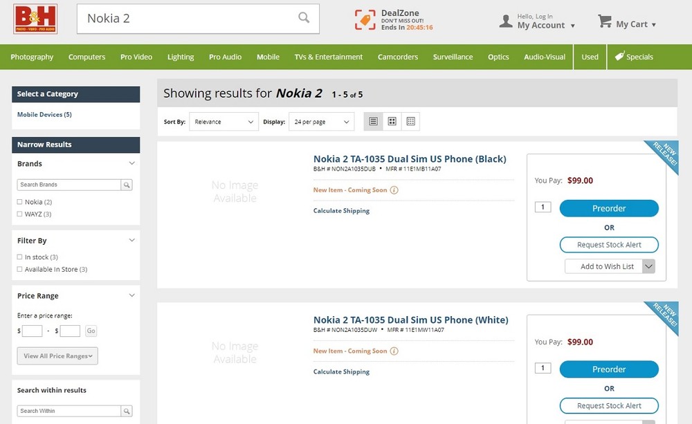The height and width of the screenshot is (424, 692).
Task: Focus the Search Within field
Action: pyautogui.click(x=69, y=412)
